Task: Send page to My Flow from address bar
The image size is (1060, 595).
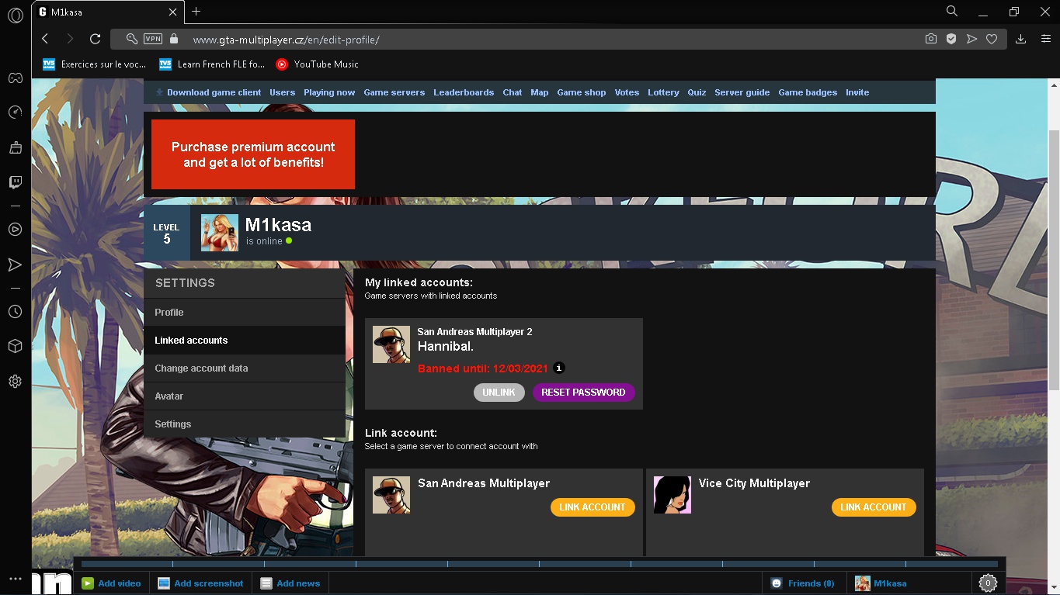Action: click(x=971, y=39)
